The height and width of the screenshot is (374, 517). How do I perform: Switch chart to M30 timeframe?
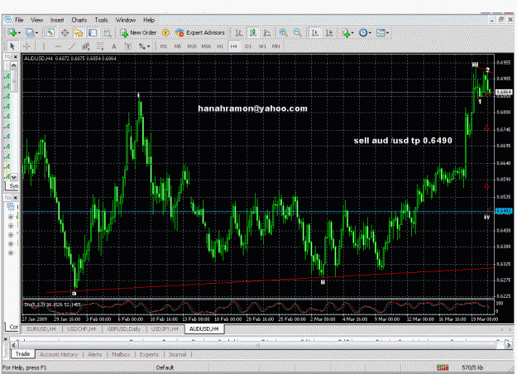click(206, 46)
